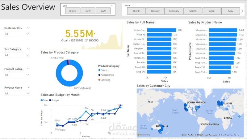
Task: Select (Blank) in the Month slicer
Action: click(136, 11)
